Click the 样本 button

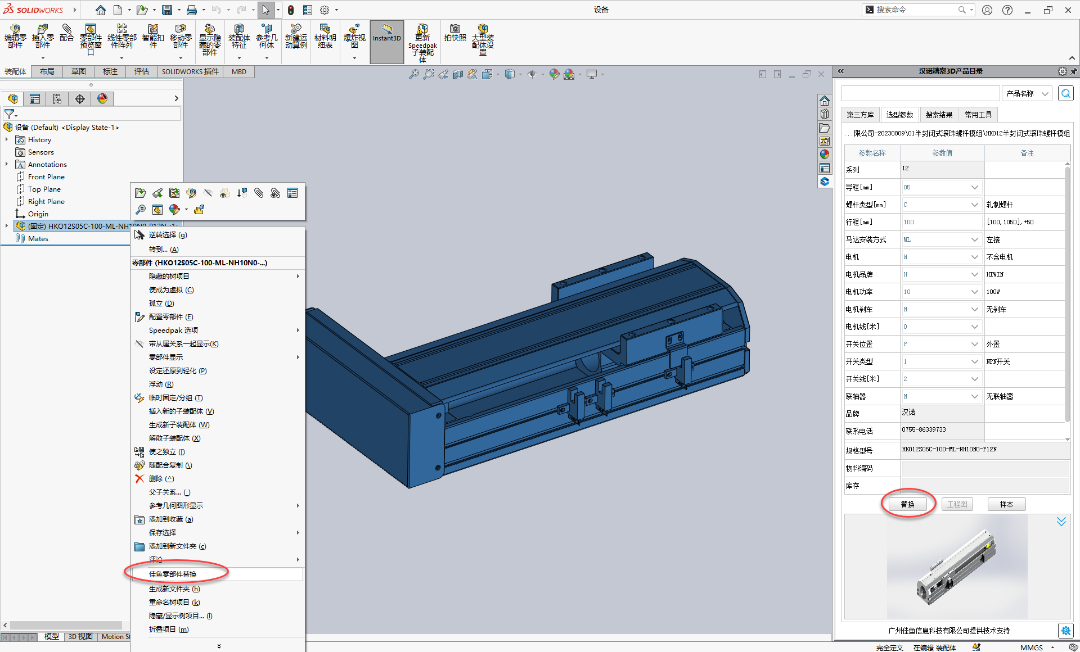(x=1007, y=504)
